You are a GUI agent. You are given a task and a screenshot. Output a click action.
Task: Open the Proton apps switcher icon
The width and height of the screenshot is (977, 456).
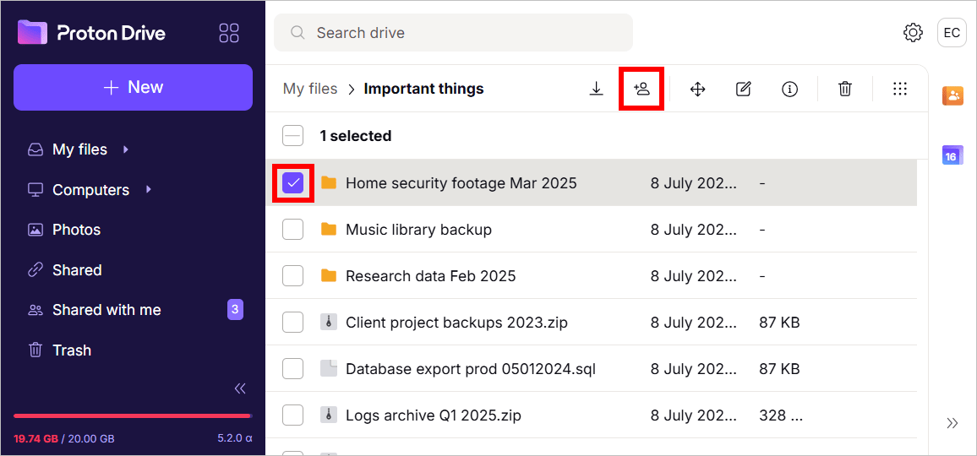(x=229, y=33)
